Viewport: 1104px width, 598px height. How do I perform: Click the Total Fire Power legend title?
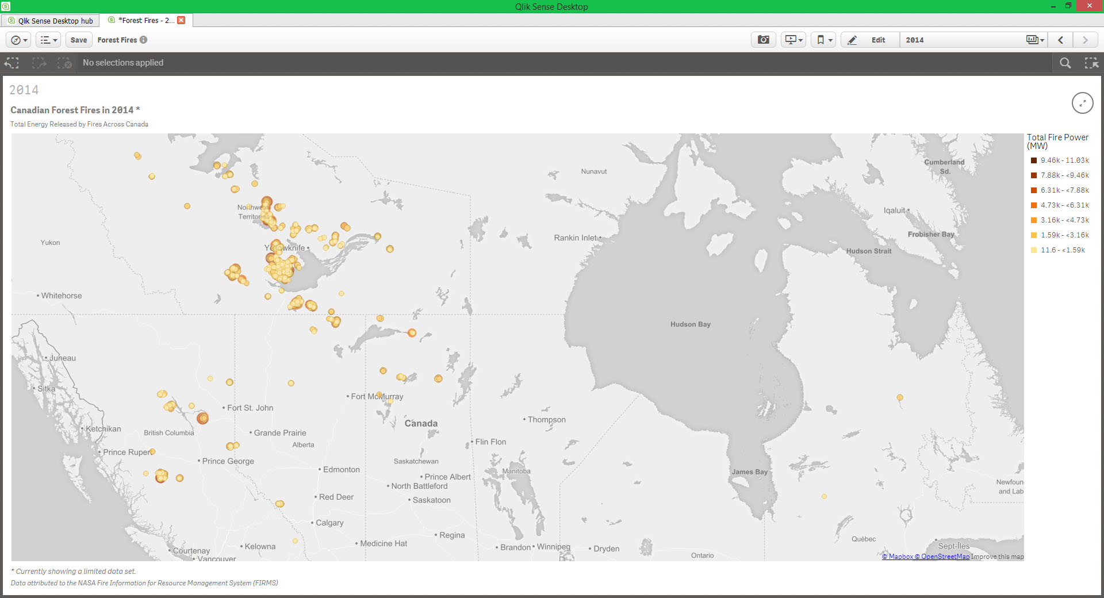[x=1057, y=141]
